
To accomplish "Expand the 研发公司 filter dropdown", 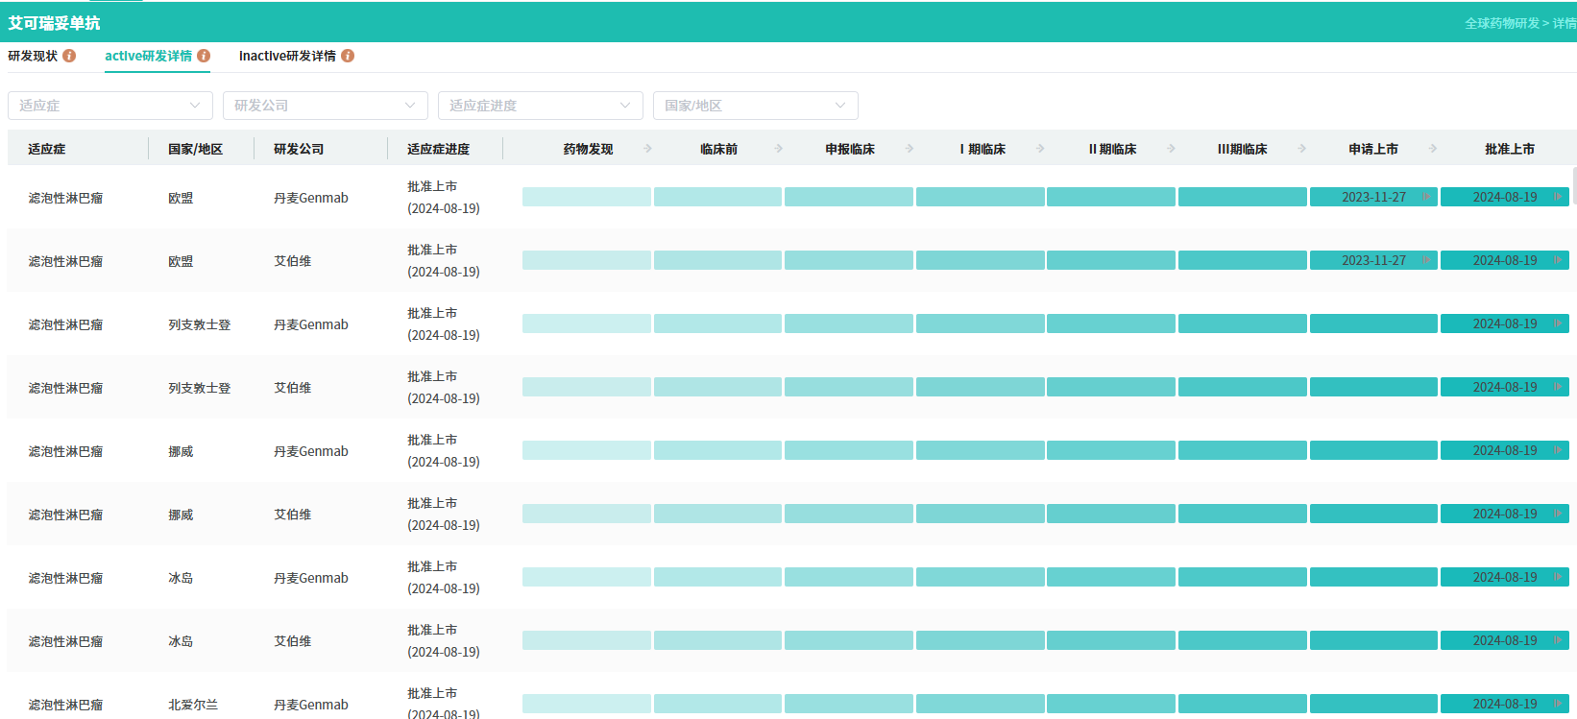I will click(x=326, y=106).
